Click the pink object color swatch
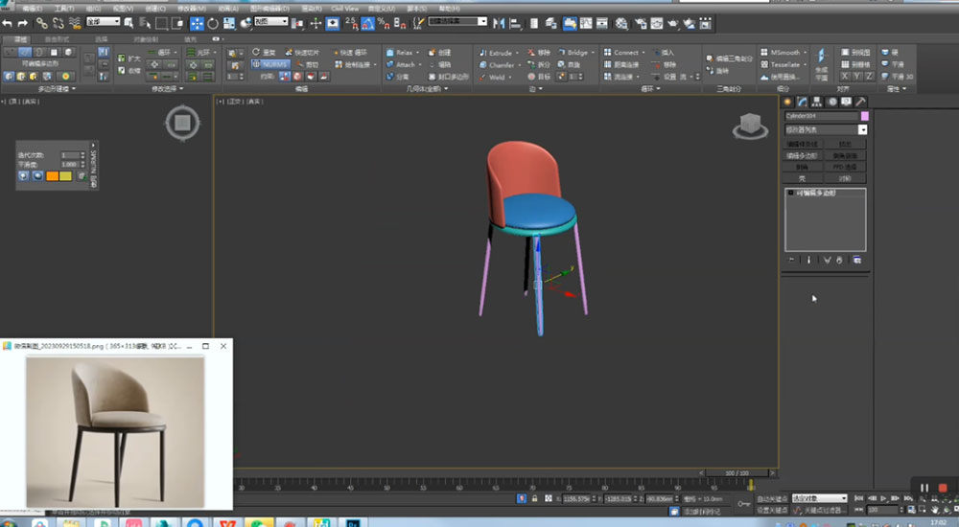 click(x=864, y=116)
